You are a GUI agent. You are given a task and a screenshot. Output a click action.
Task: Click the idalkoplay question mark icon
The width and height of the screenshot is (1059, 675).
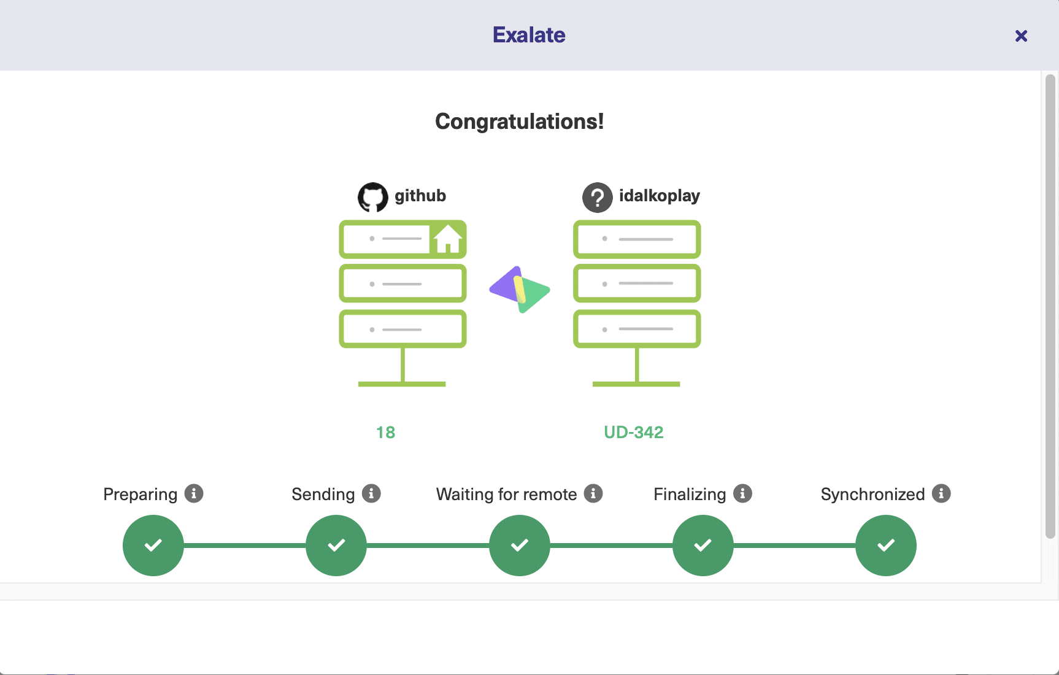pyautogui.click(x=597, y=198)
